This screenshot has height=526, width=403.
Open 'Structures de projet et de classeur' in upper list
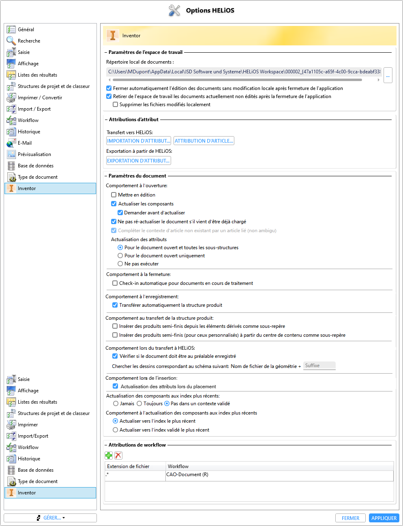(x=50, y=86)
